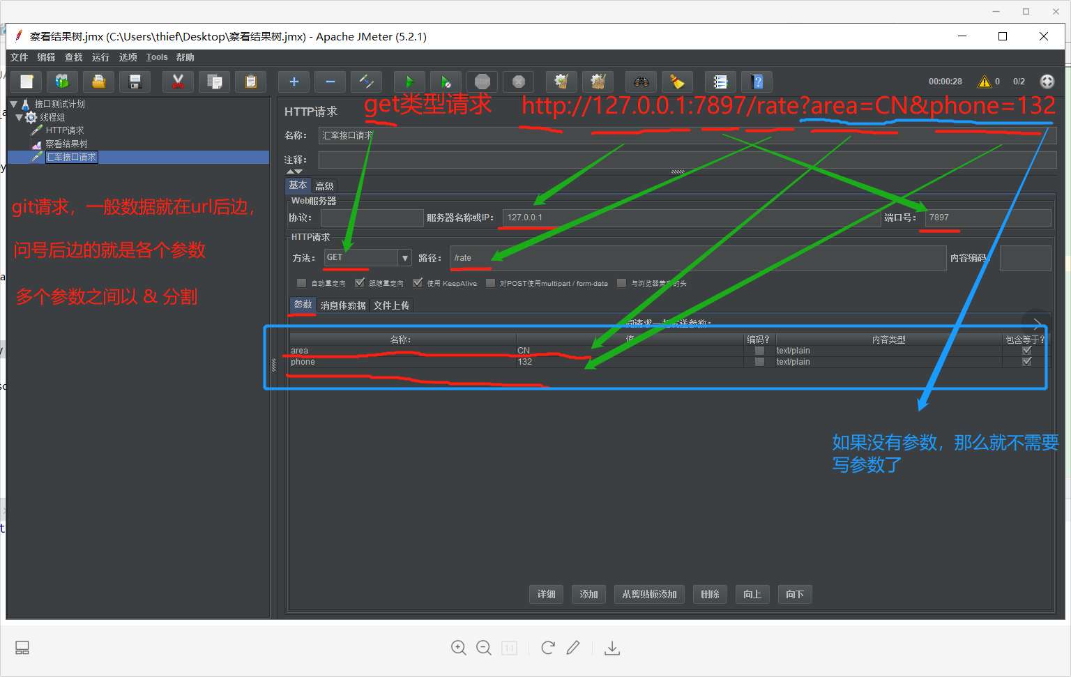Click the 添加 button to add parameter
Viewport: 1071px width, 677px height.
coord(589,594)
